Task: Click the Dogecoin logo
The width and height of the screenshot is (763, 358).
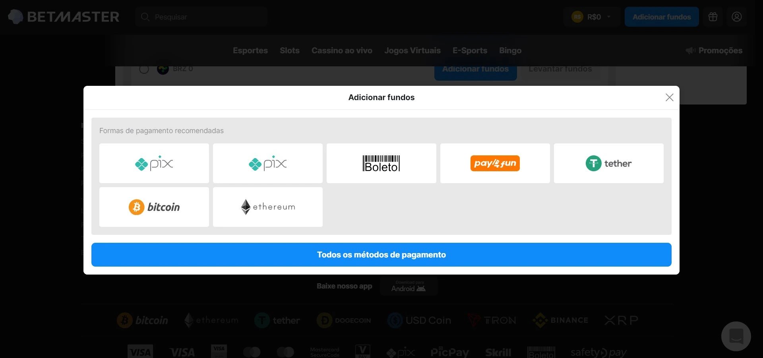Action: pyautogui.click(x=344, y=320)
